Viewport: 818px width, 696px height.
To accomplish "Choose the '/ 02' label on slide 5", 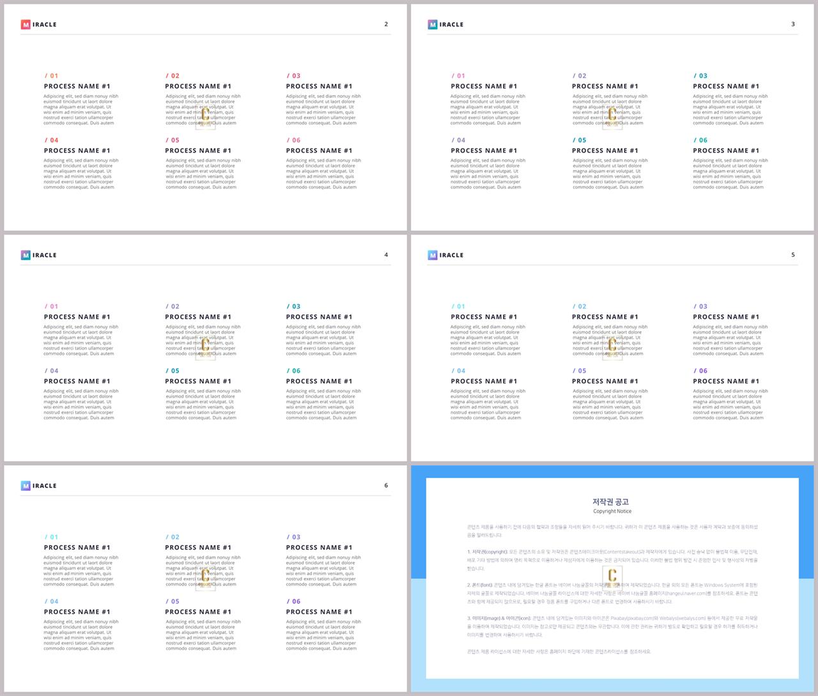I will coord(580,306).
